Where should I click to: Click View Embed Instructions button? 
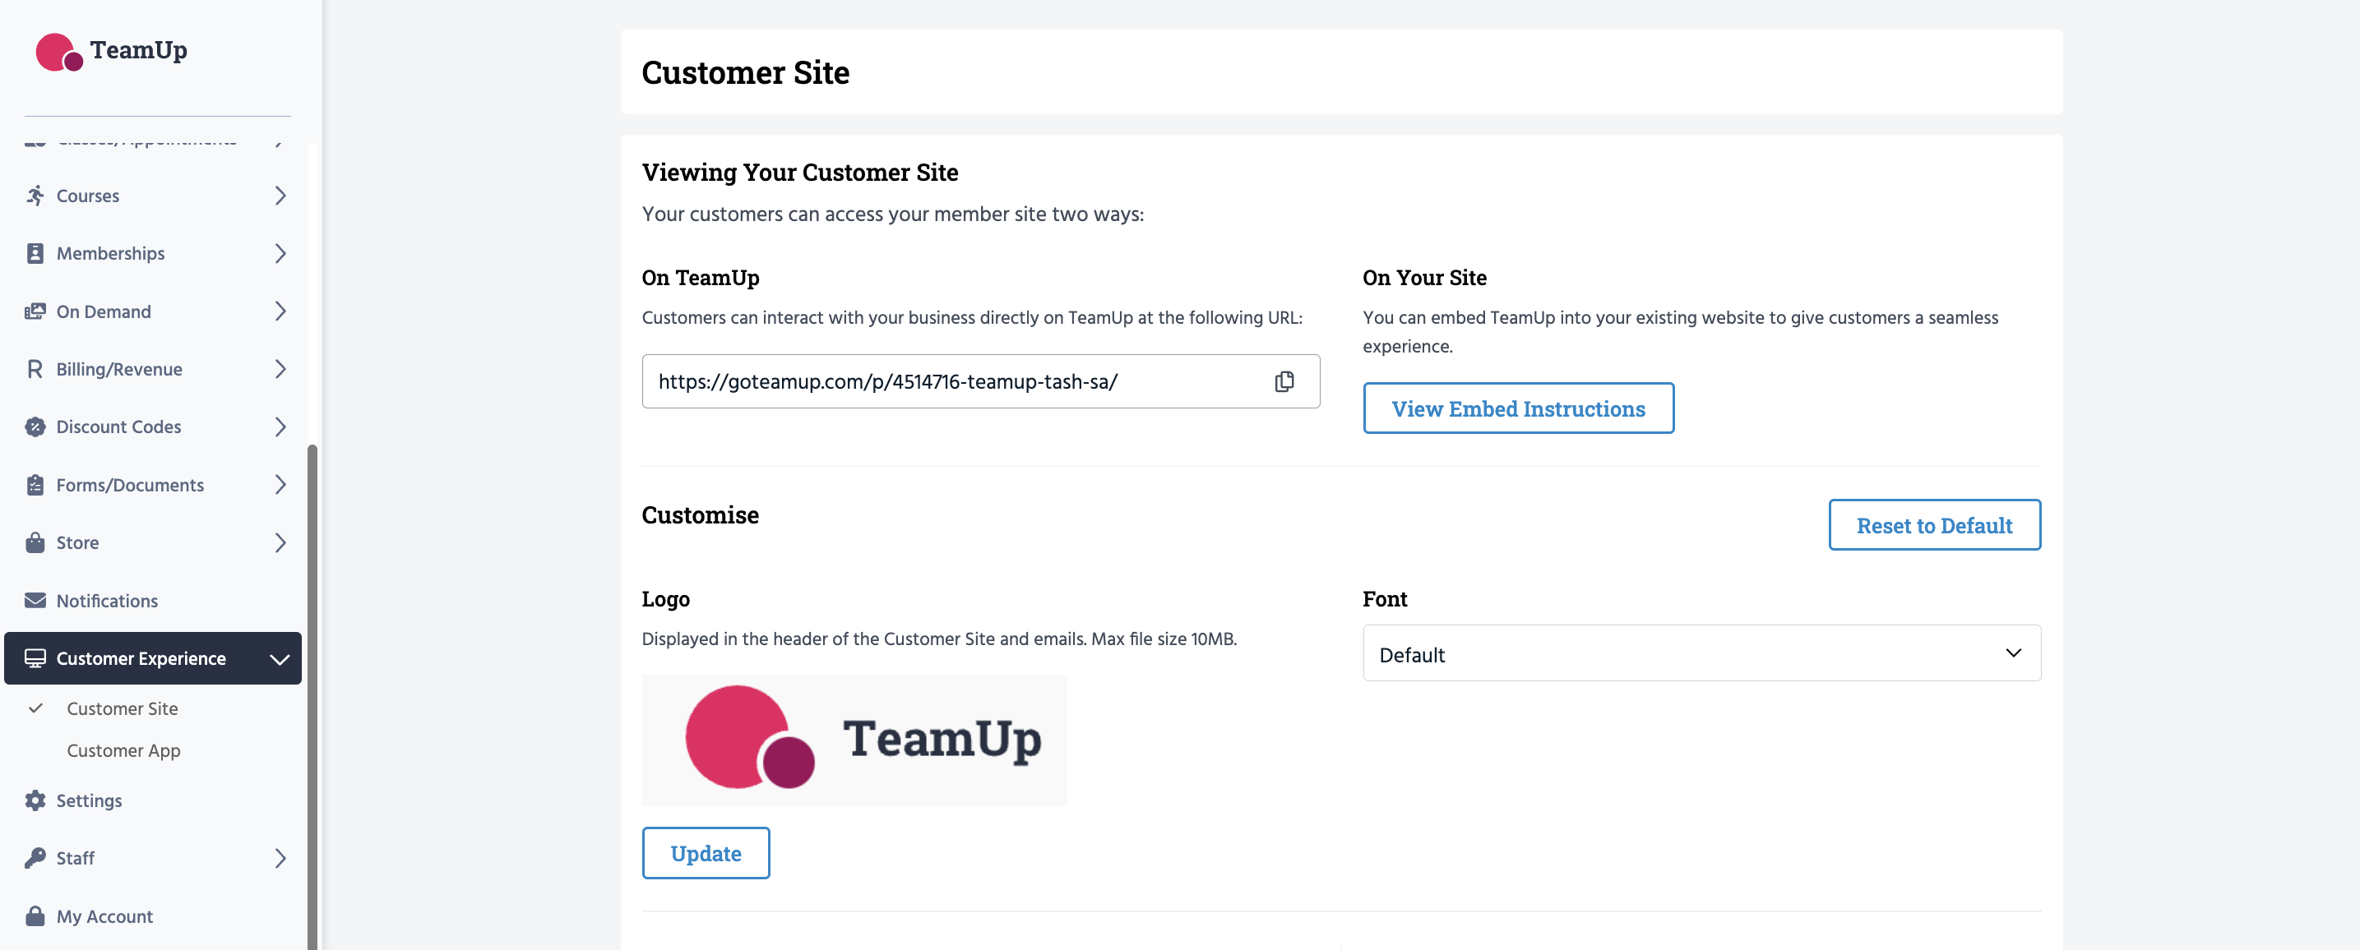point(1517,408)
